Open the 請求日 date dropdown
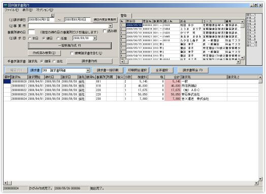The width and height of the screenshot is (266, 194). pos(95,38)
